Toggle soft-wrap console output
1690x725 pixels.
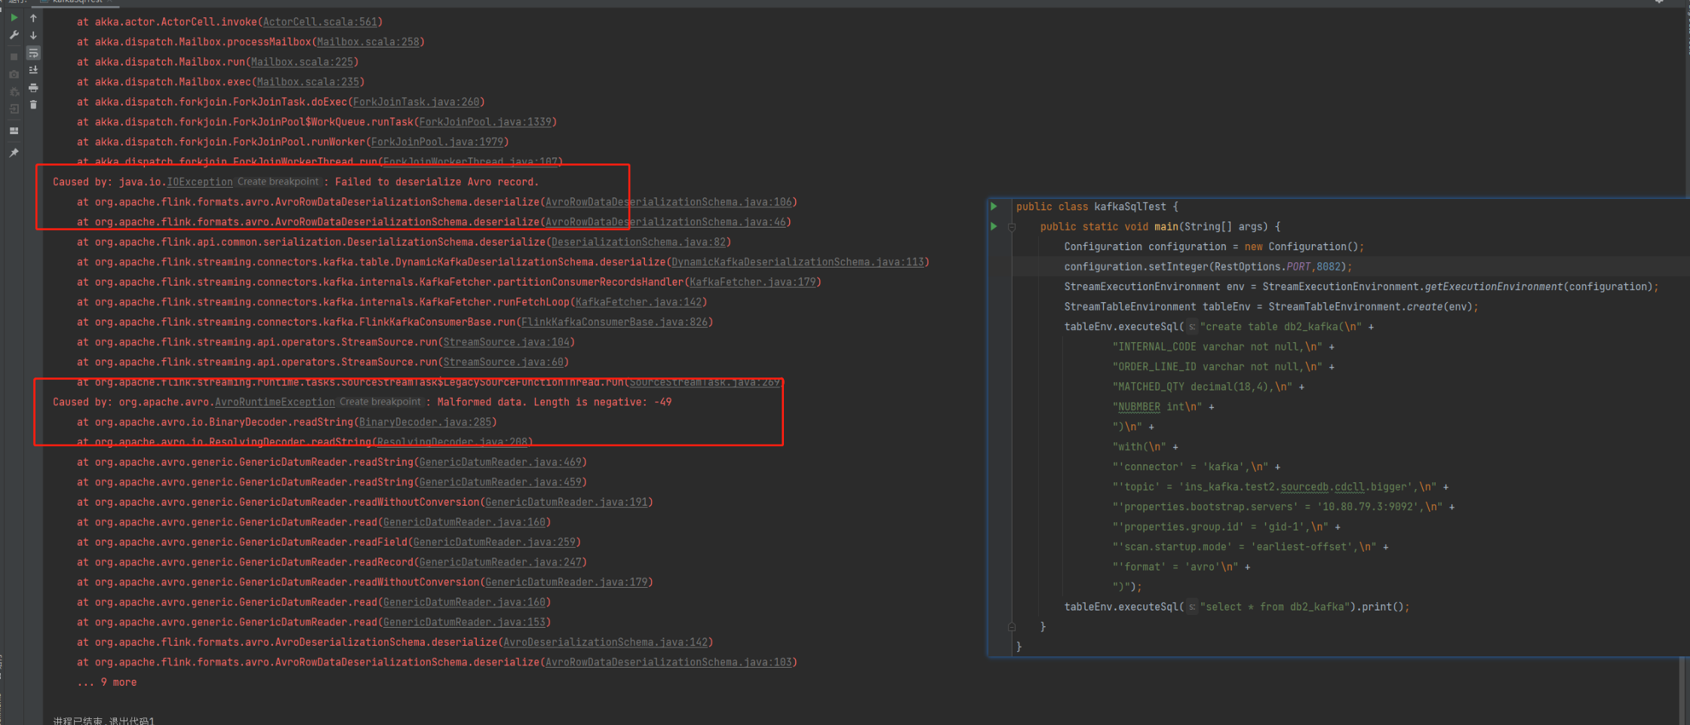(33, 53)
